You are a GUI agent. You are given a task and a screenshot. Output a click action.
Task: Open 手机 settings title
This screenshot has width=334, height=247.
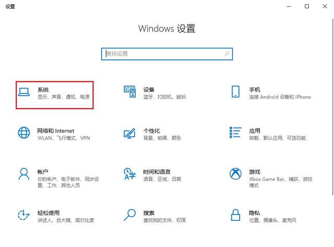(255, 90)
